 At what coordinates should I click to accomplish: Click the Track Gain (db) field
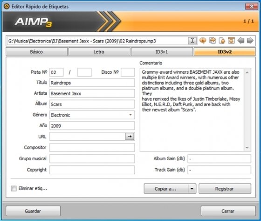tap(219, 170)
